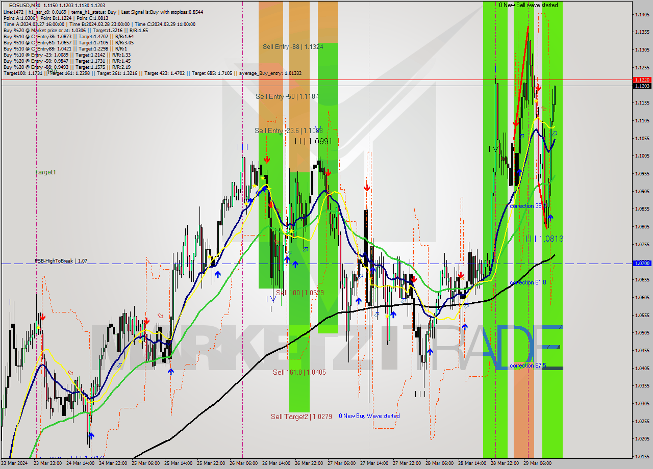Click the black 1.1203 current price tag
Viewport: 653px width, 469px height.
641,86
